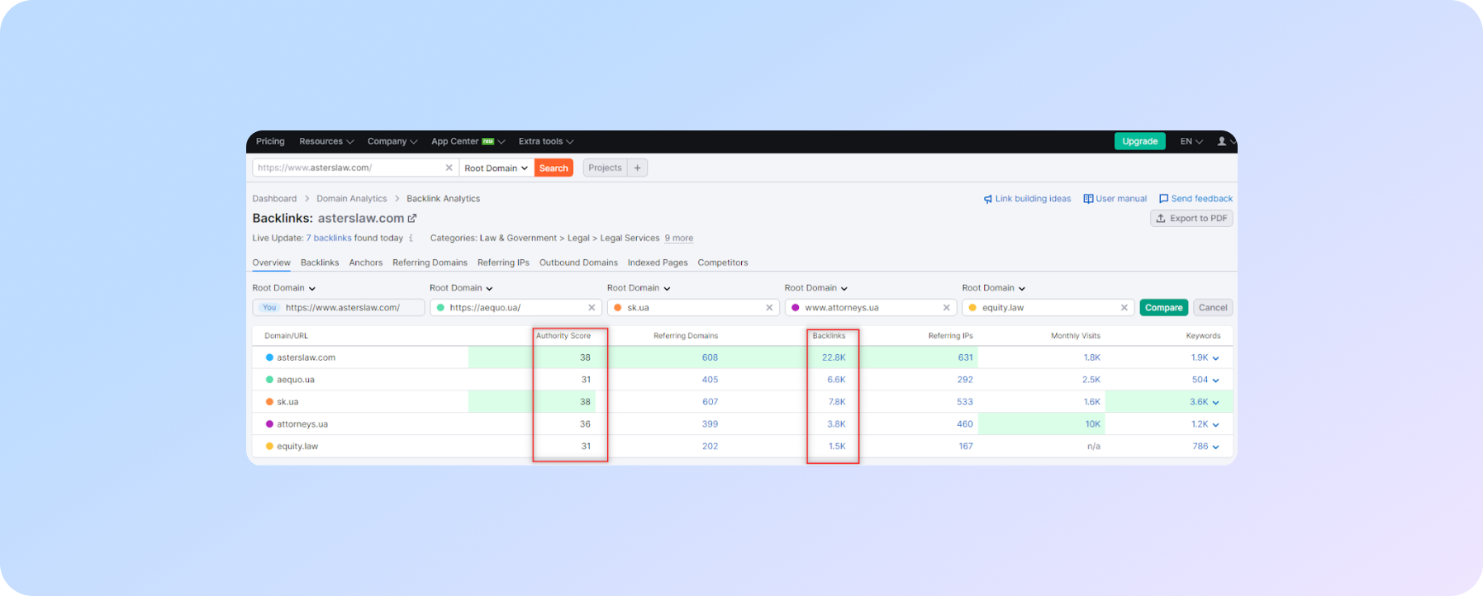Remove equity.law competitor with X icon
Image resolution: width=1483 pixels, height=596 pixels.
tap(1124, 308)
